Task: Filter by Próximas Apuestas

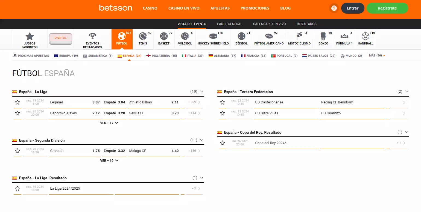Action: tap(31, 56)
